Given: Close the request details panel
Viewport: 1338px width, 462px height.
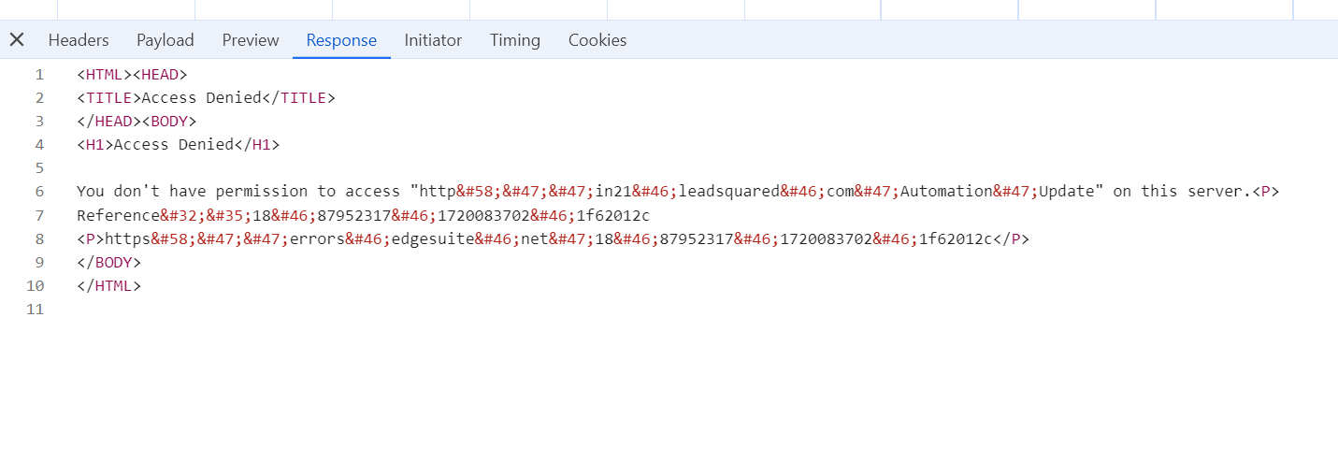Looking at the screenshot, I should point(17,40).
